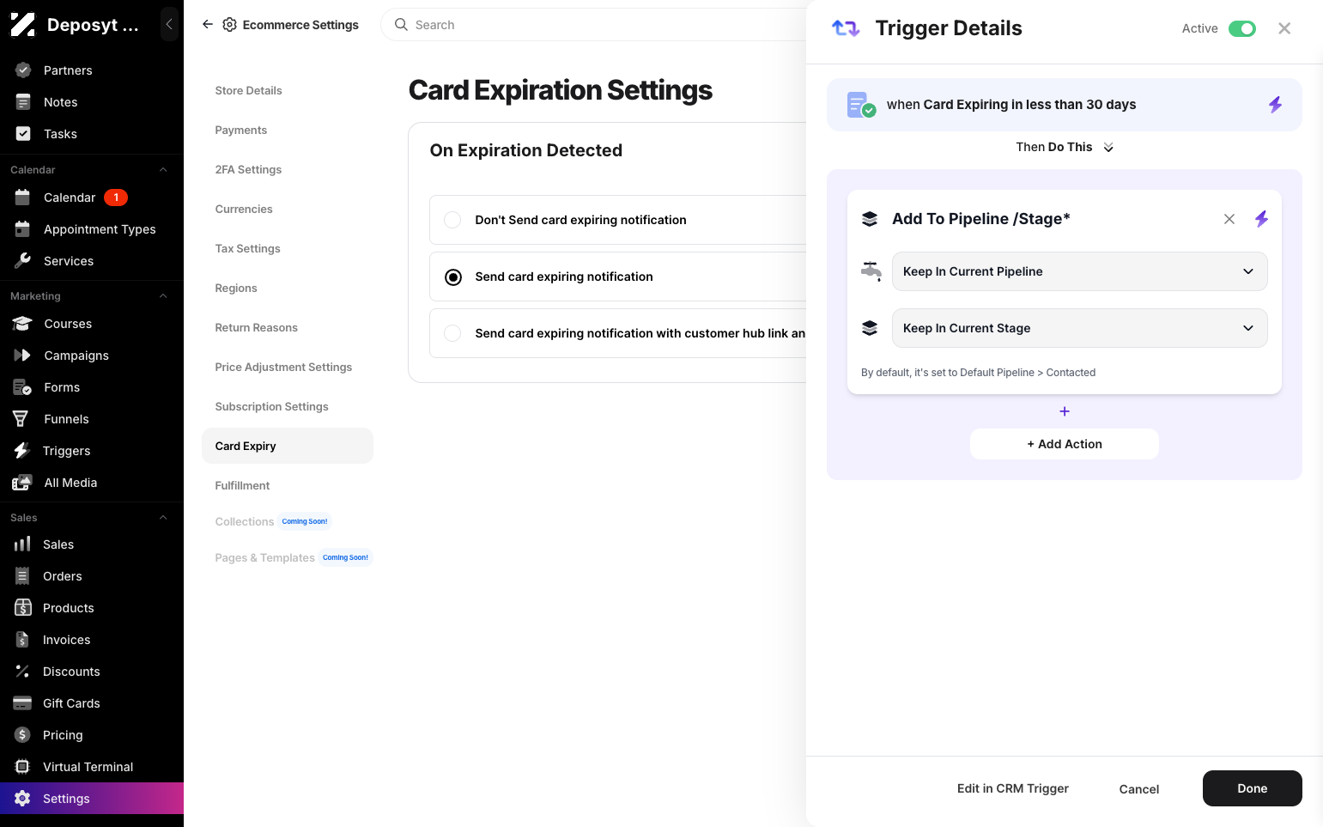
Task: Open Courses graduation cap icon
Action: (x=23, y=324)
